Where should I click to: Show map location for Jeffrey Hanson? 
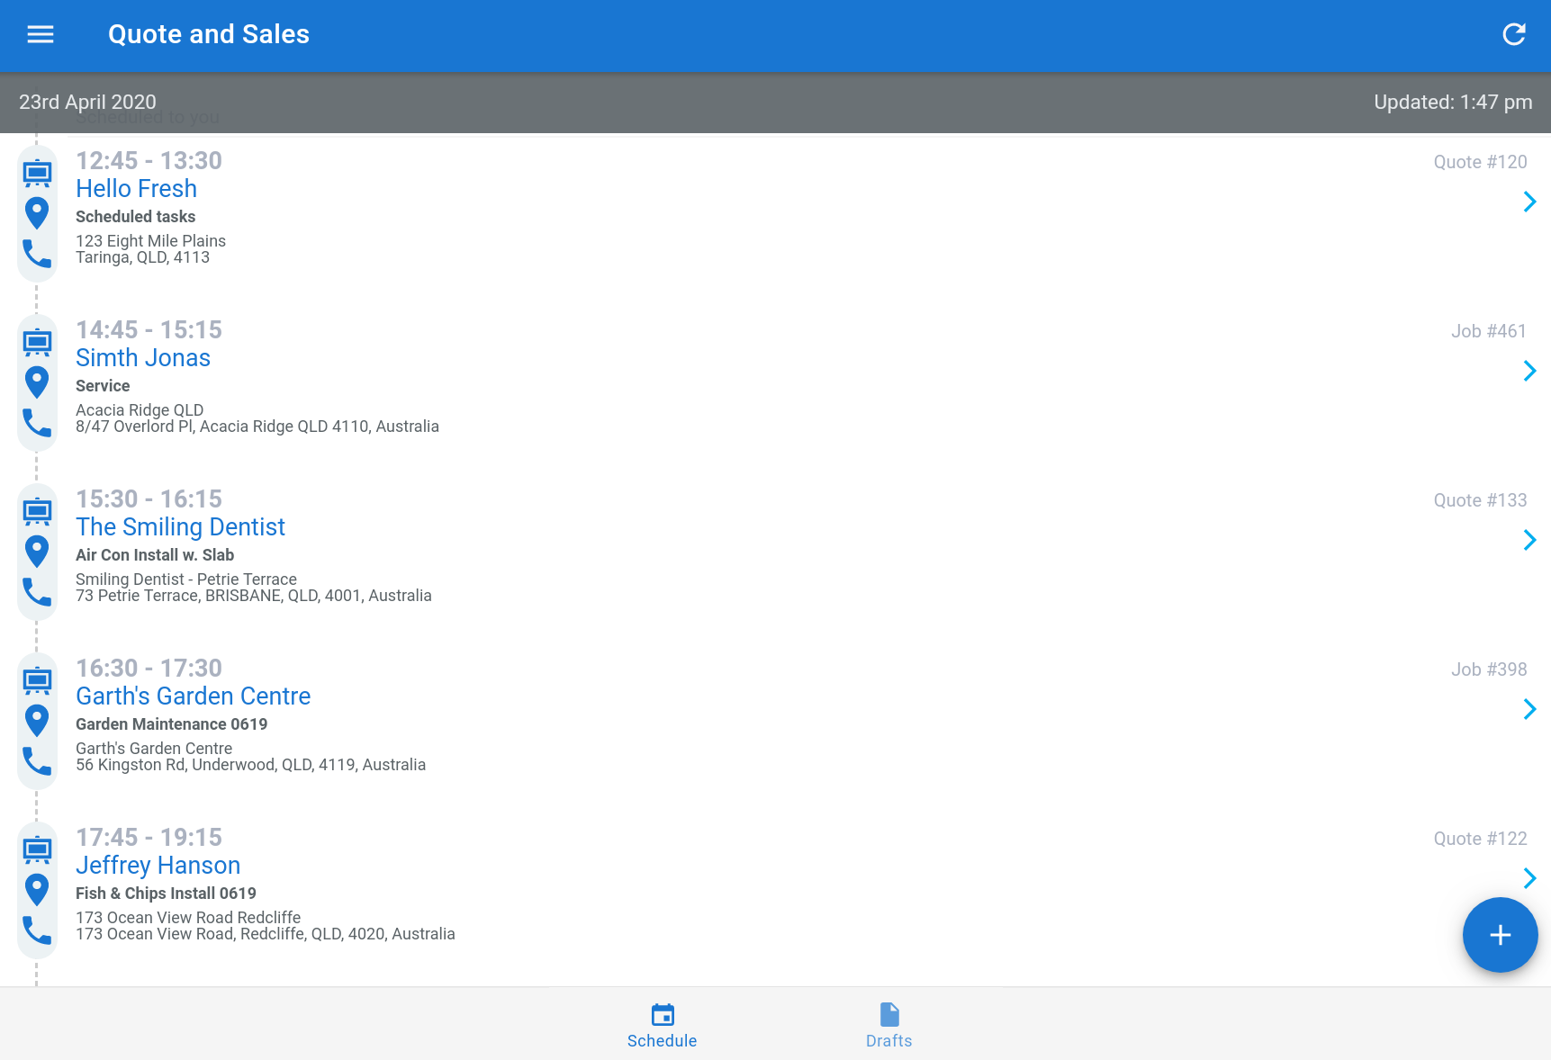(x=37, y=889)
